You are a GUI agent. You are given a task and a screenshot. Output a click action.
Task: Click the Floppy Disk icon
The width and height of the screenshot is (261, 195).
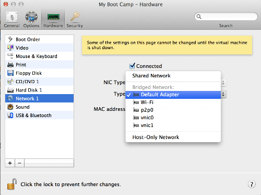pyautogui.click(x=10, y=73)
